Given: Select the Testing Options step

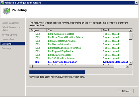Looking at the screenshot, I should (x=9, y=35).
